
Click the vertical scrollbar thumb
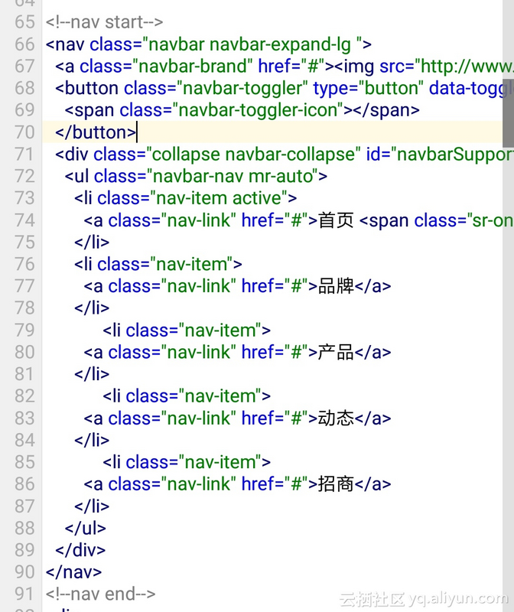508,113
